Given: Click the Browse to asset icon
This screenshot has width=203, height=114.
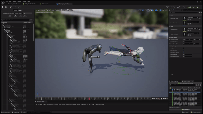Looking at the screenshot, I should [x=6, y=7].
